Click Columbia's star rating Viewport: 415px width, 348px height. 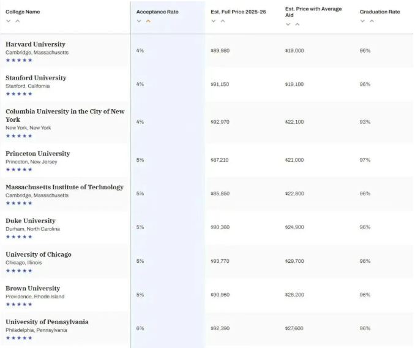pos(19,136)
